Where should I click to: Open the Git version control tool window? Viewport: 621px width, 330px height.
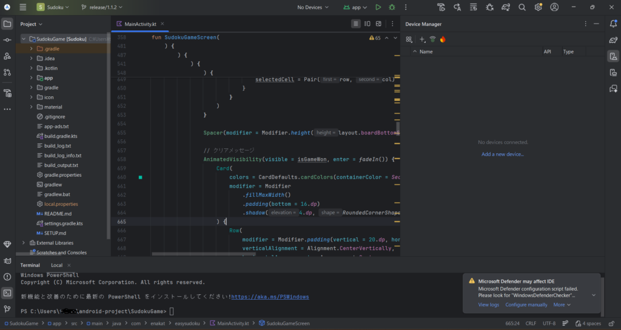click(x=7, y=309)
